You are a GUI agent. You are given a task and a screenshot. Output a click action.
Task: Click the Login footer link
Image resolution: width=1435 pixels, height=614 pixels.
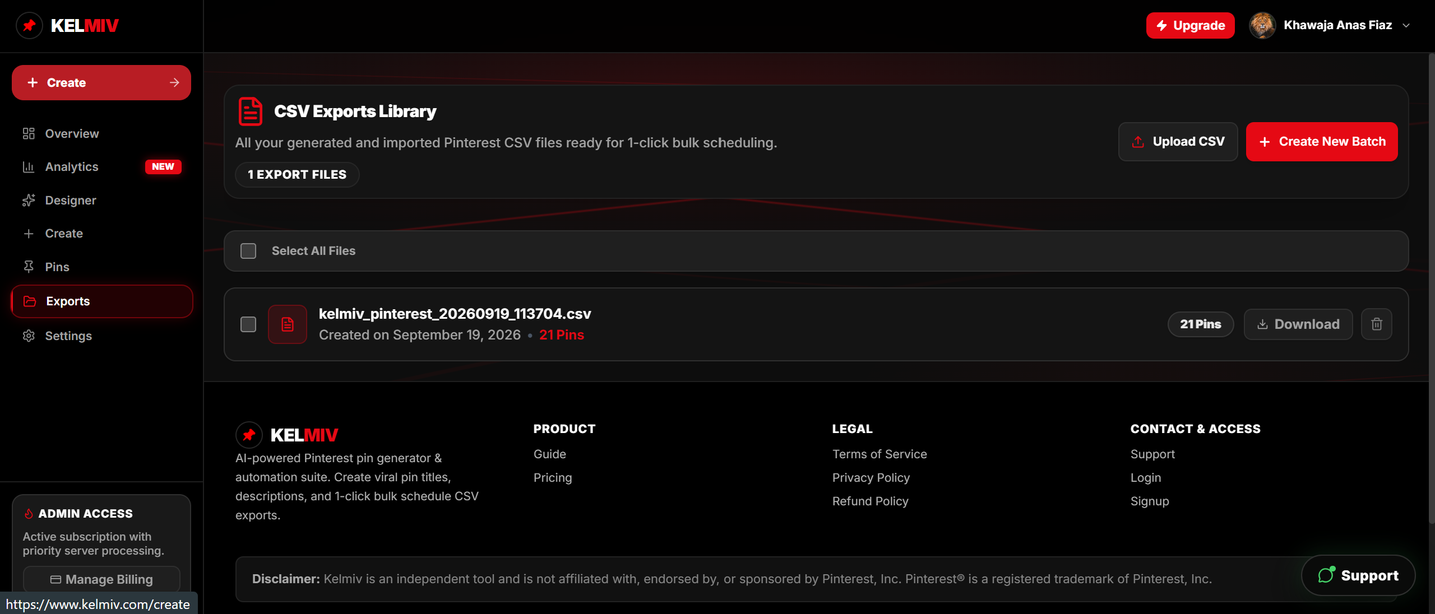pos(1146,478)
